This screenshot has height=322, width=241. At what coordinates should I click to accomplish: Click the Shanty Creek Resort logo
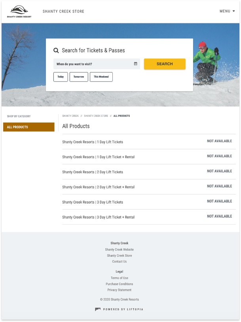click(19, 11)
